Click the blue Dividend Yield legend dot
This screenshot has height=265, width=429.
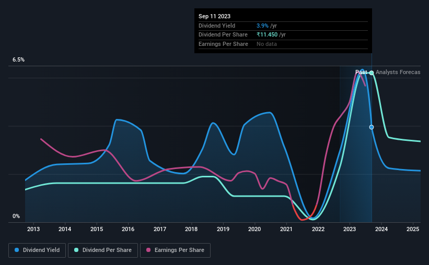17,250
